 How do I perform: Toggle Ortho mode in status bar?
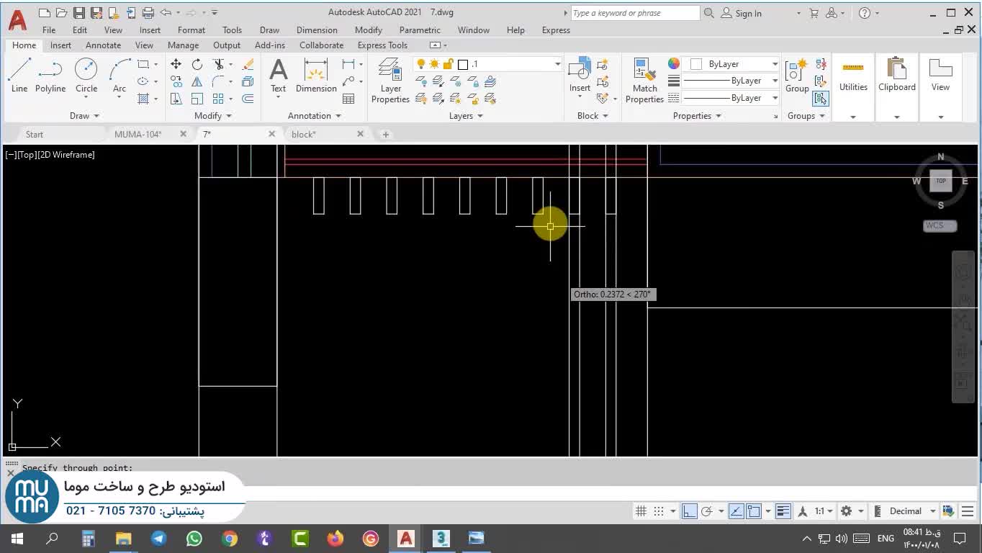click(x=689, y=511)
